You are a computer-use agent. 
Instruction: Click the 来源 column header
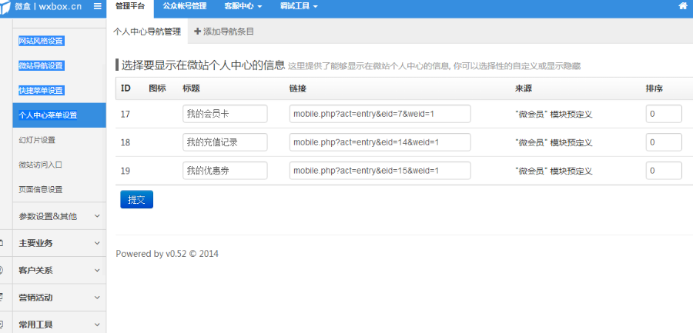[524, 88]
